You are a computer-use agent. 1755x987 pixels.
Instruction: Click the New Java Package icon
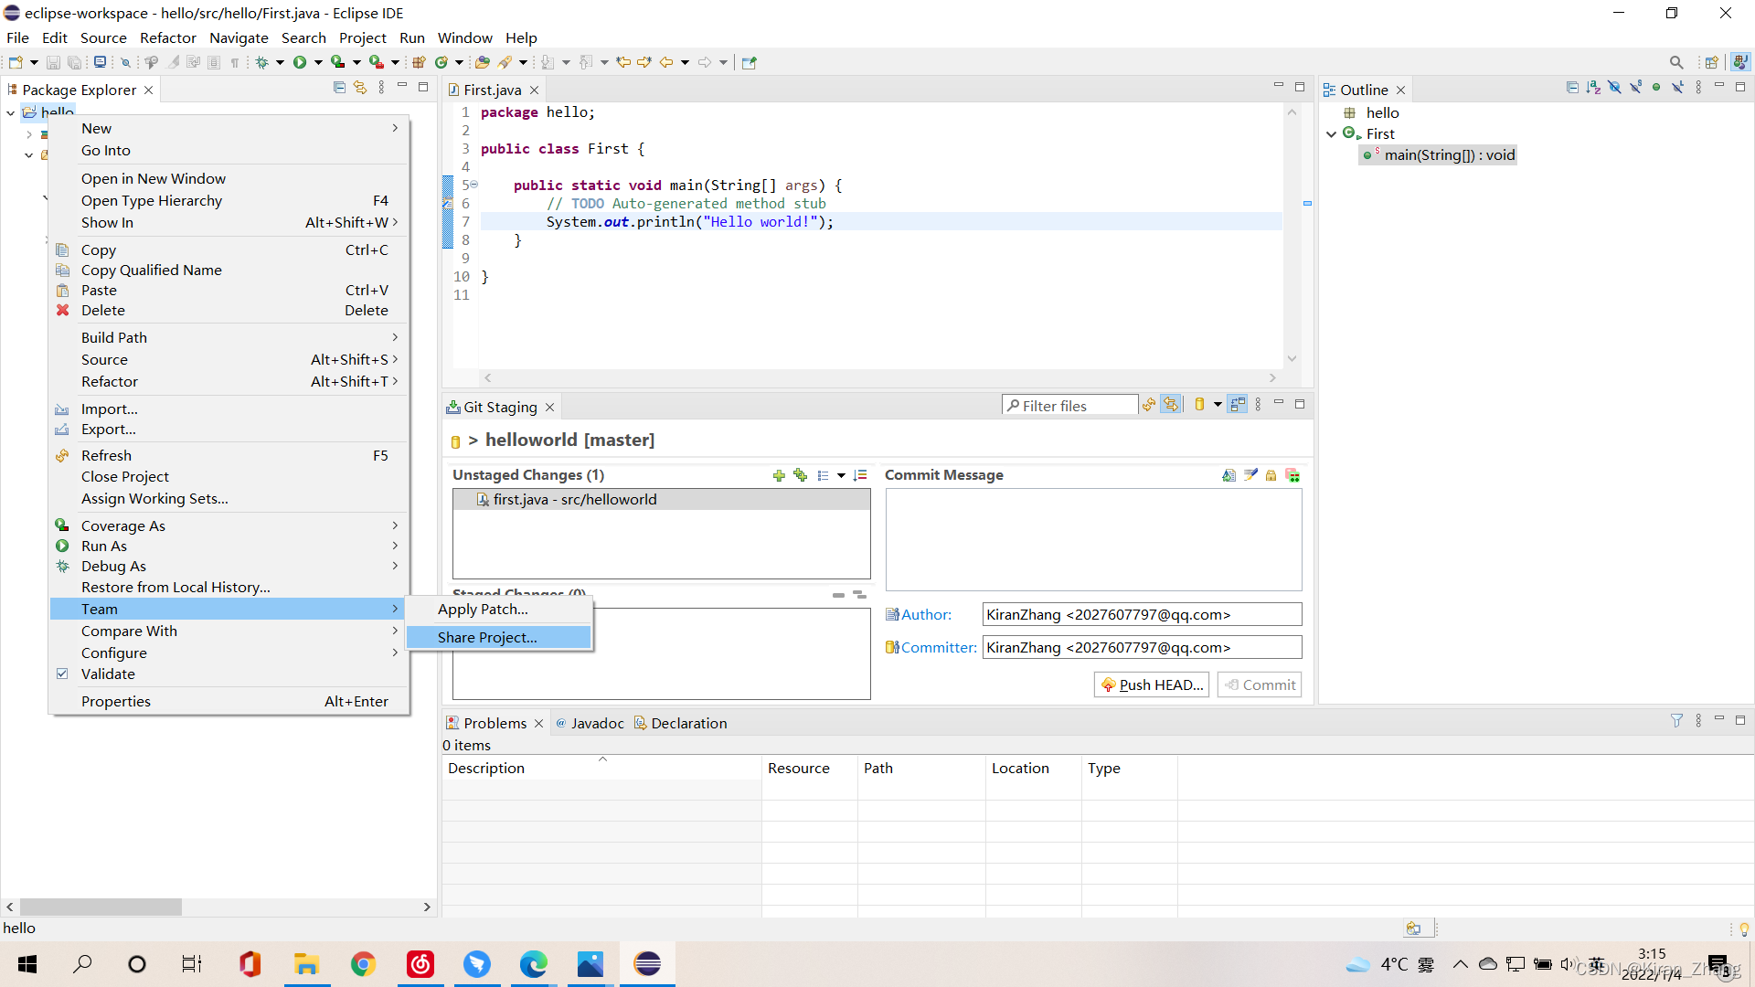pyautogui.click(x=420, y=62)
